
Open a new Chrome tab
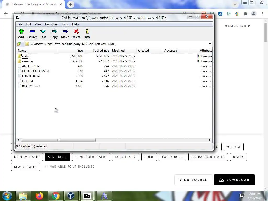point(71,4)
